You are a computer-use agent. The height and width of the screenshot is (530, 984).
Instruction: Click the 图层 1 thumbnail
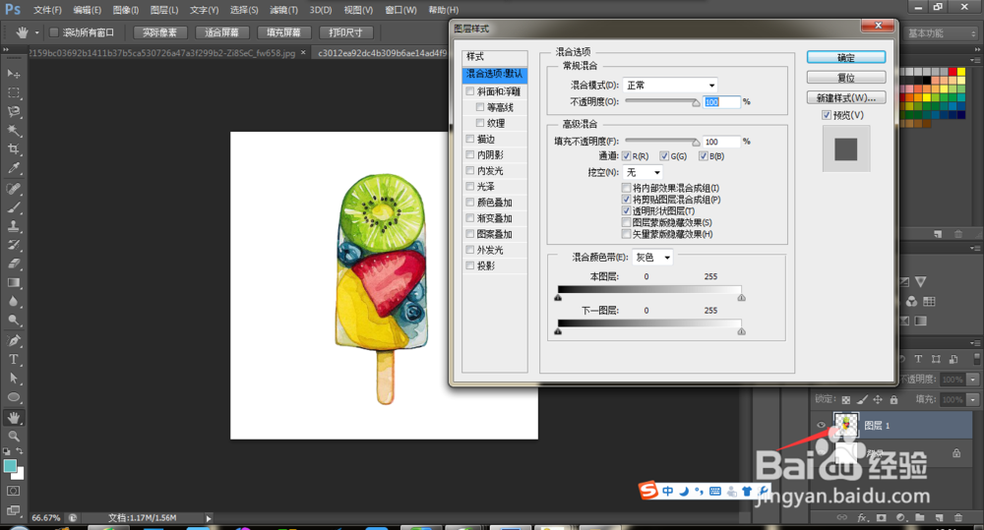tap(846, 425)
